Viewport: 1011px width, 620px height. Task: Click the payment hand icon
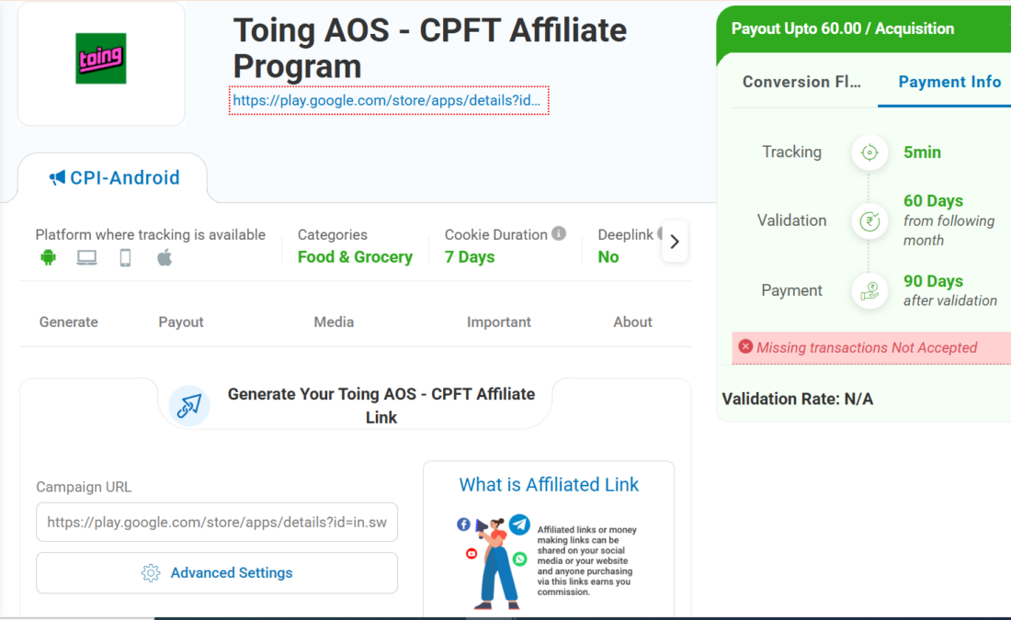click(869, 290)
